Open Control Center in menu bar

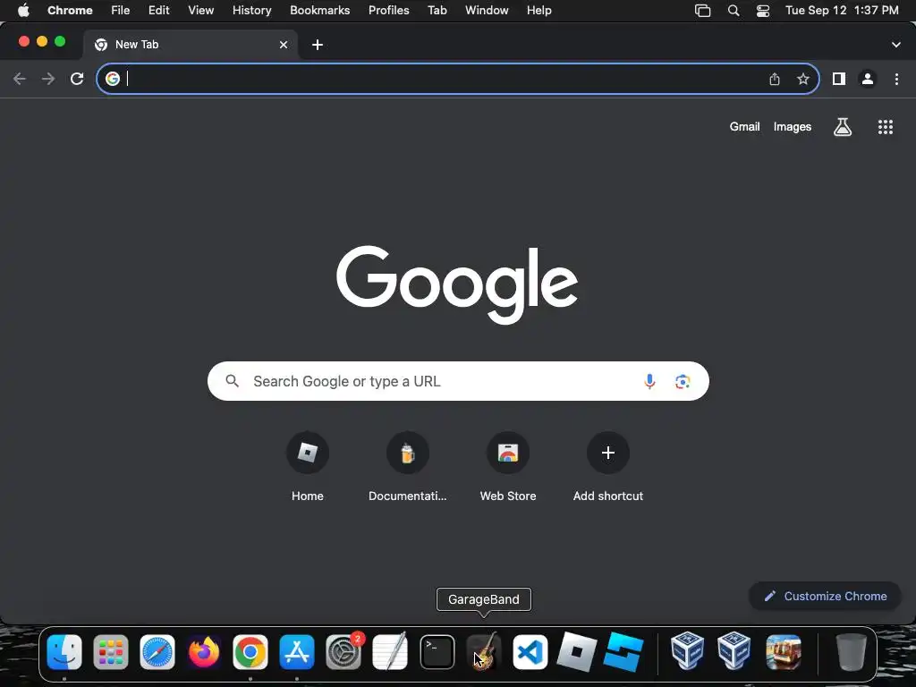[763, 11]
